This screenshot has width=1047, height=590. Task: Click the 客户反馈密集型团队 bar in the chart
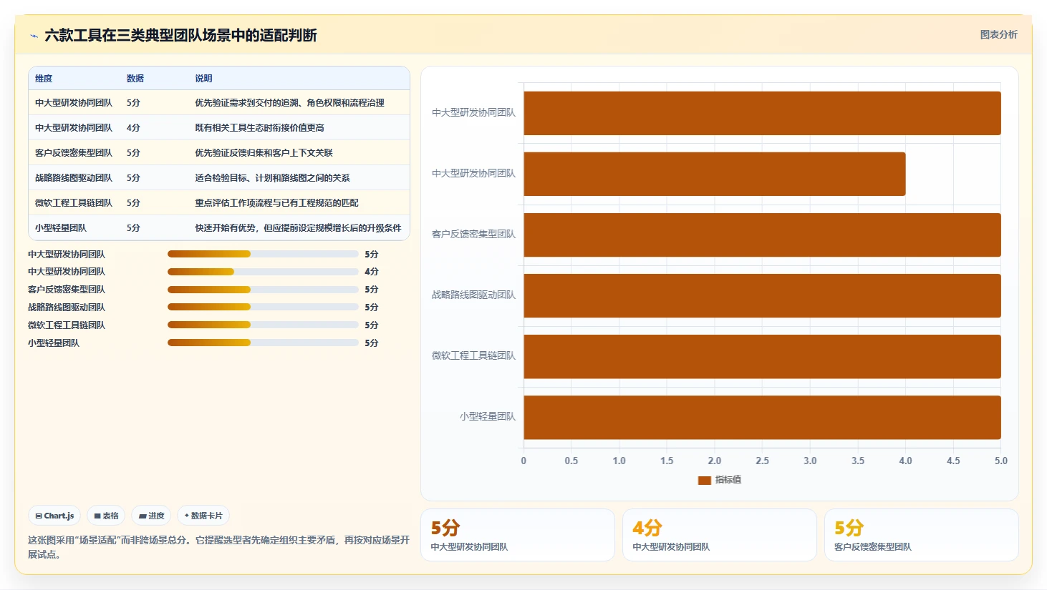point(762,235)
